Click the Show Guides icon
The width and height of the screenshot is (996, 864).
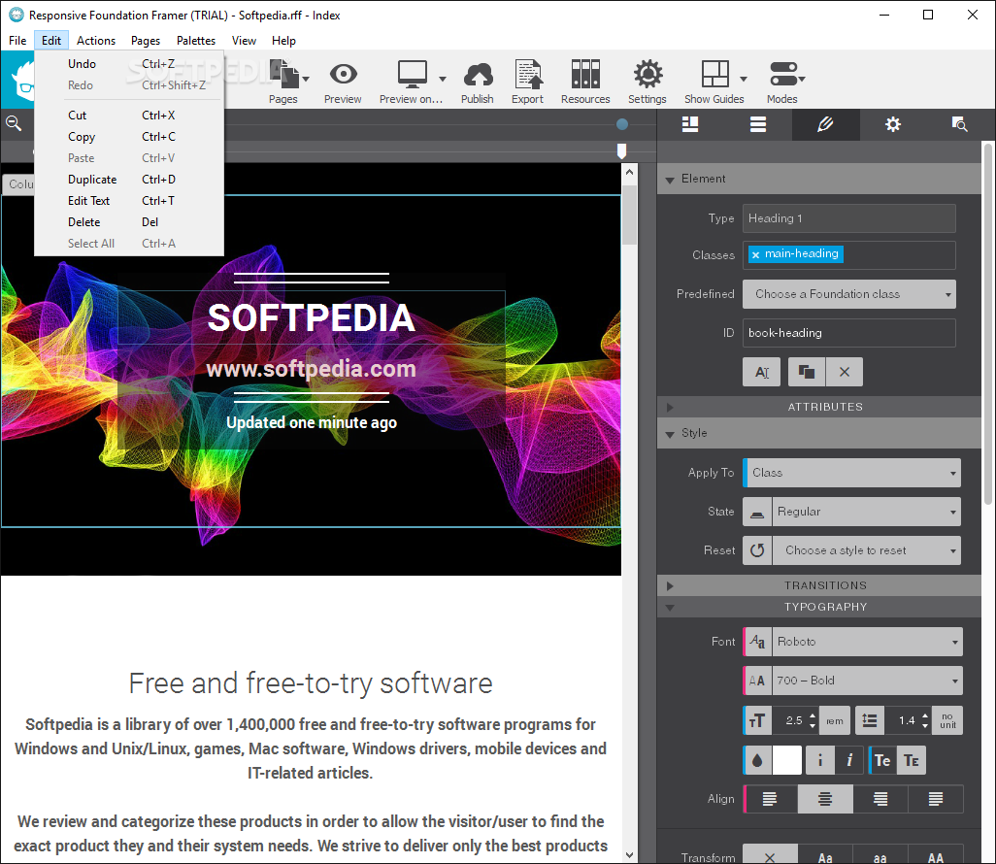[714, 75]
